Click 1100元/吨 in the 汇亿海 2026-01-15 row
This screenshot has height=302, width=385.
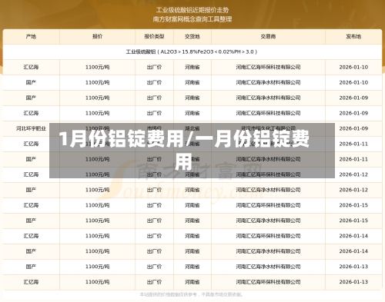coord(97,205)
